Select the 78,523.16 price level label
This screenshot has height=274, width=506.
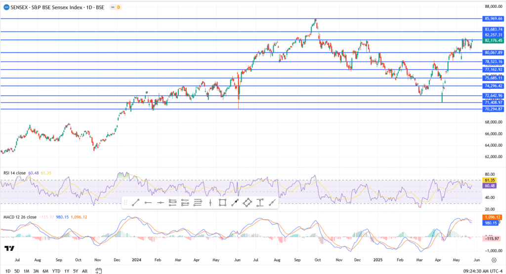493,62
